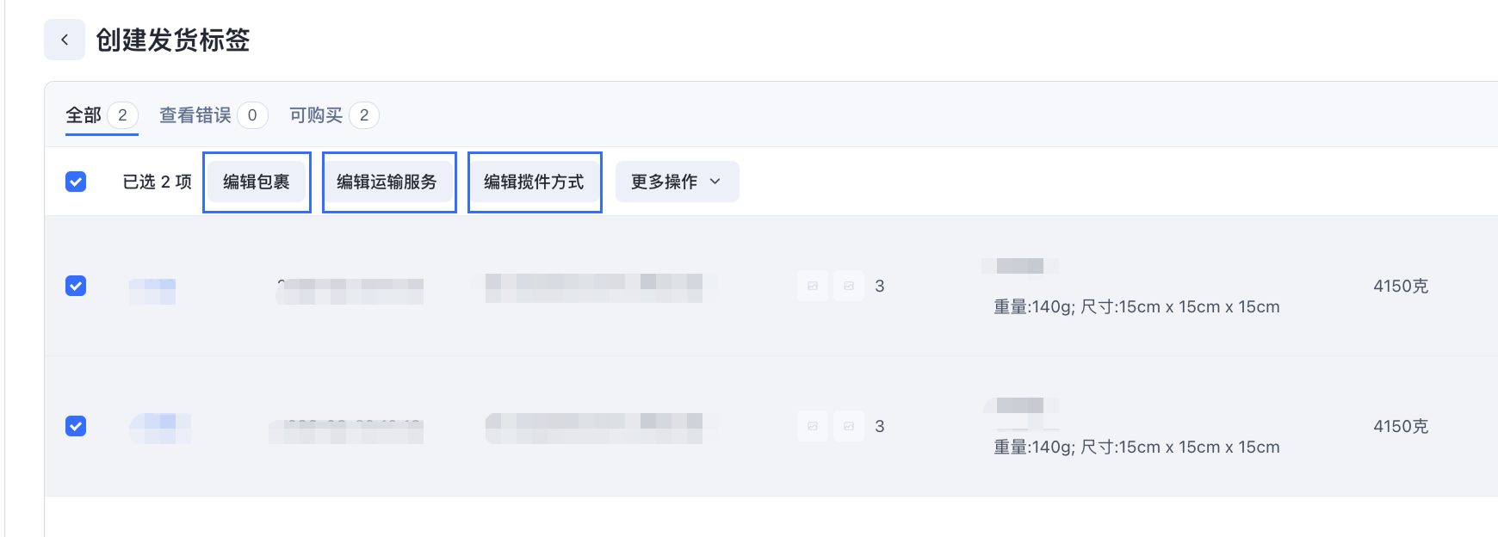Click the back arrow icon next to 创建发货标签
The image size is (1498, 537).
pos(65,39)
